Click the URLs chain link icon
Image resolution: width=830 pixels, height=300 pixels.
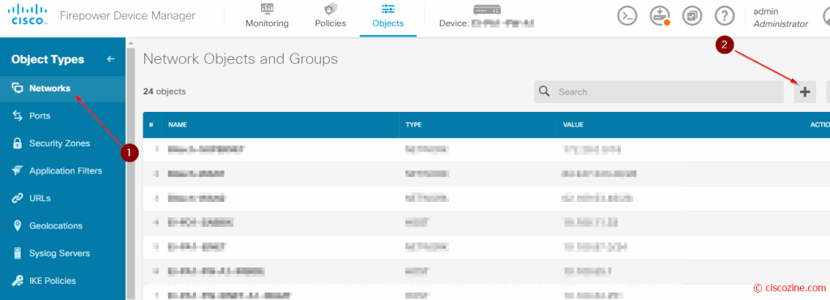[18, 199]
